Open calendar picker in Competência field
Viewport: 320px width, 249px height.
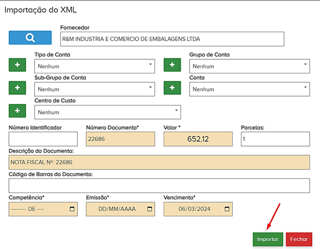(72, 209)
